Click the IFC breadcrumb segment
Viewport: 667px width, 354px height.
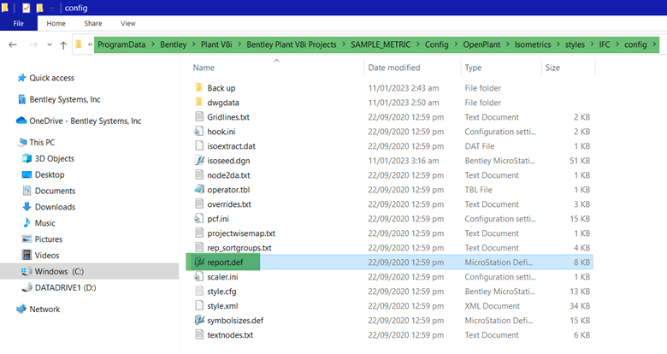pos(605,44)
